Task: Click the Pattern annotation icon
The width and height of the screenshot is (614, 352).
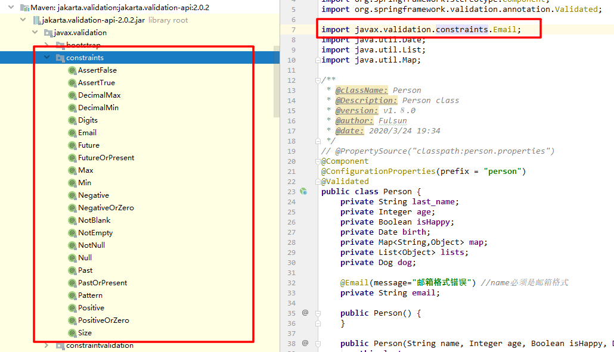Action: 72,295
